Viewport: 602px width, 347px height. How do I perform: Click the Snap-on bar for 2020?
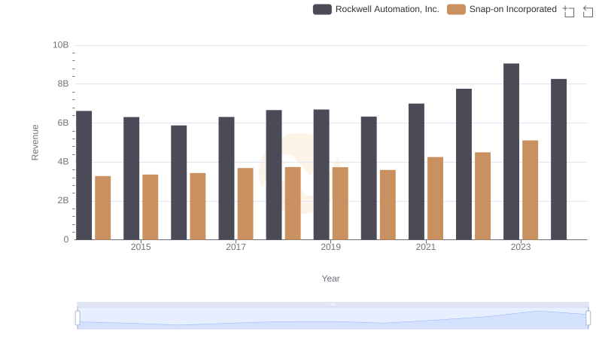[388, 205]
